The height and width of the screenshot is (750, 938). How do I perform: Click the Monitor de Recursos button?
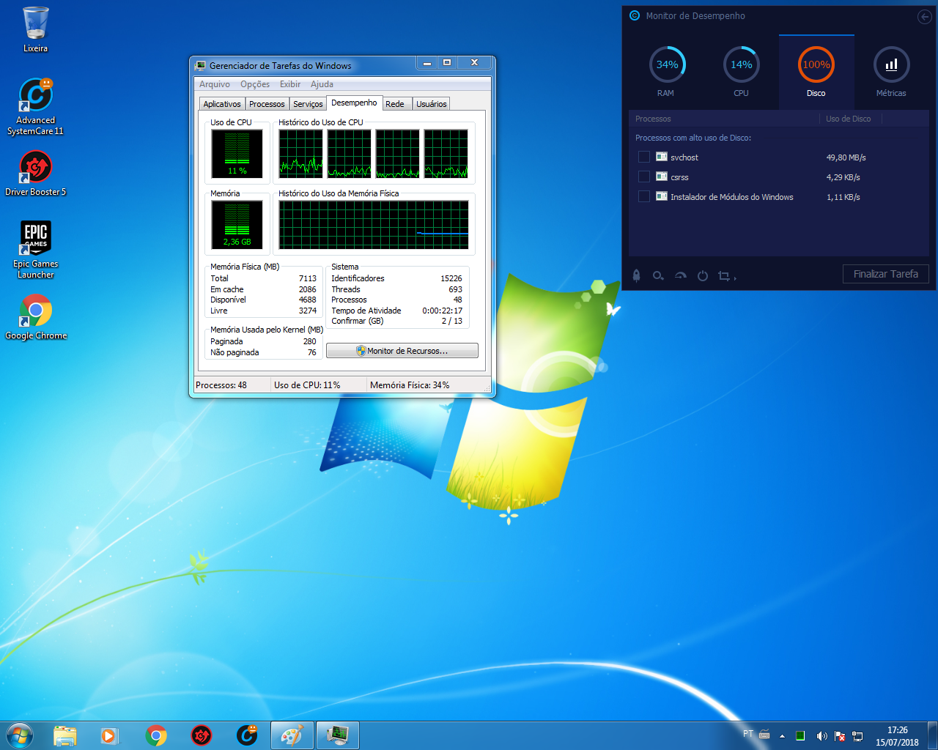pos(402,351)
